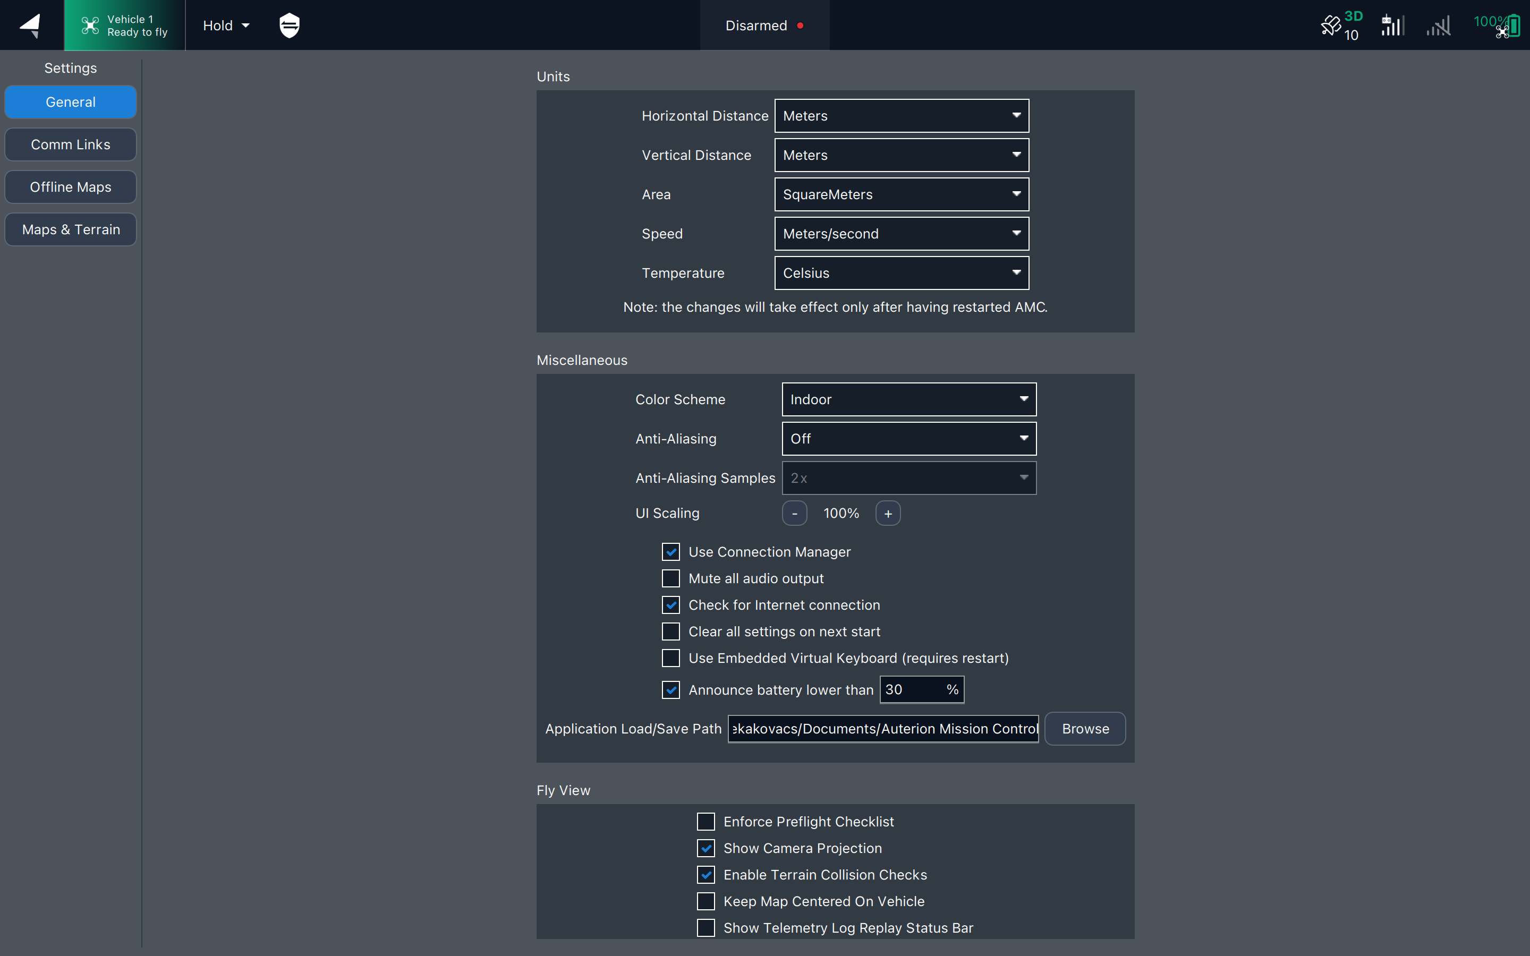The image size is (1530, 956).
Task: Open the Horizontal Distance units dropdown
Action: (902, 116)
